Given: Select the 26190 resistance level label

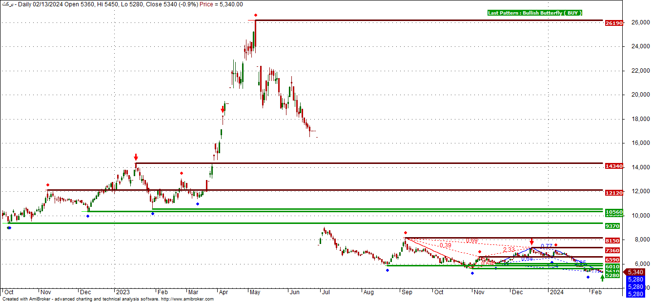Looking at the screenshot, I should 613,23.
